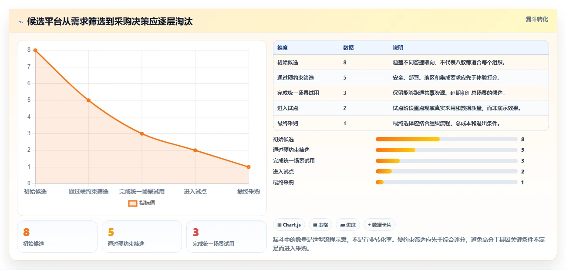This screenshot has height=270, width=566.
Task: Click the 通过硬约束筛选 cell in the table
Action: pos(296,78)
